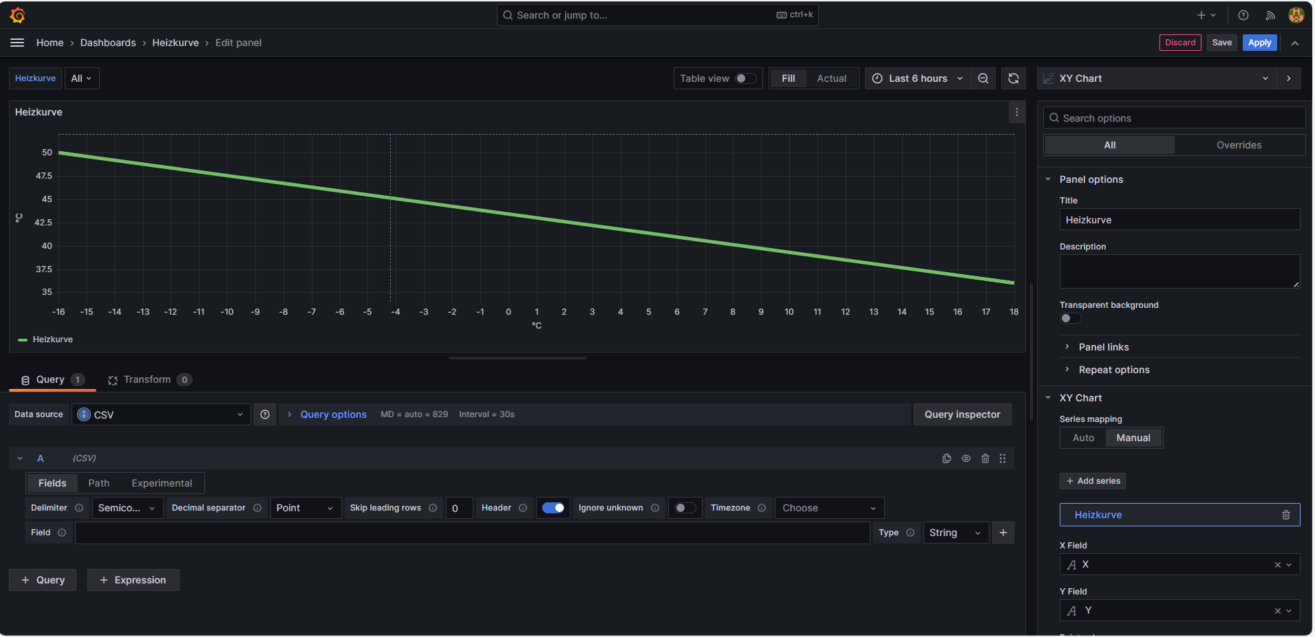The height and width of the screenshot is (637, 1315).
Task: Open the hamburger navigation menu
Action: point(17,43)
